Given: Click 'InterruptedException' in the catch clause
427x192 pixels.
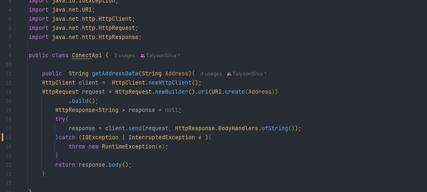Looking at the screenshot, I should [x=162, y=137].
